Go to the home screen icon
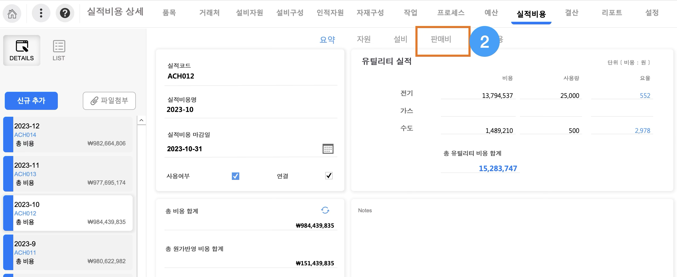 (x=12, y=13)
